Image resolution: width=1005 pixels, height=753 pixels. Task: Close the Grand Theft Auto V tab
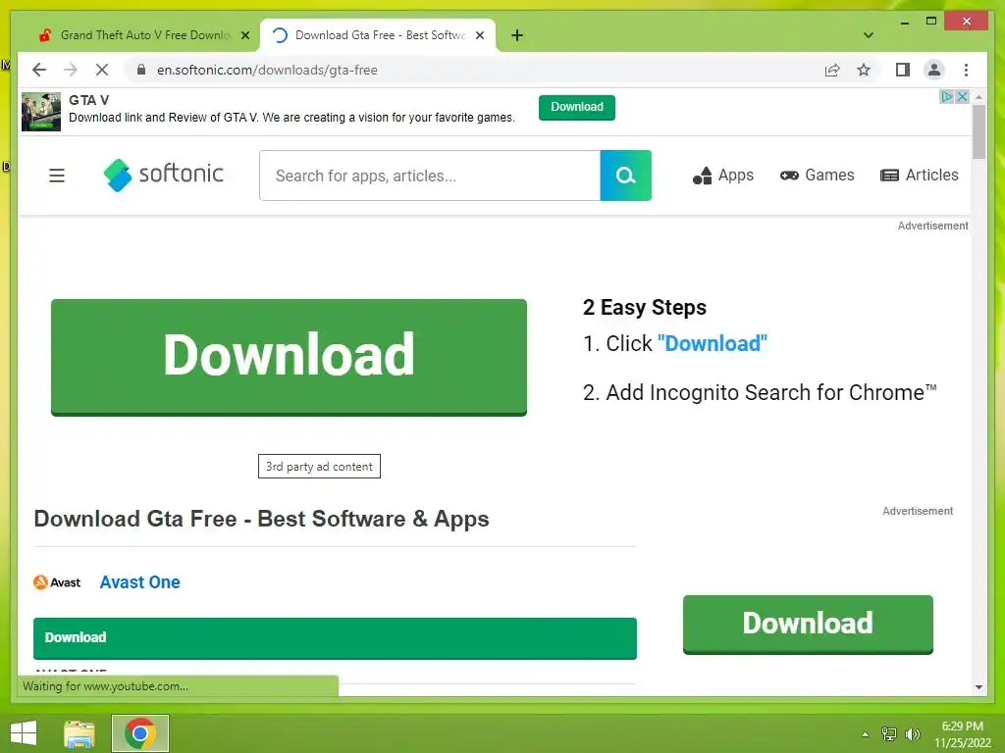244,35
